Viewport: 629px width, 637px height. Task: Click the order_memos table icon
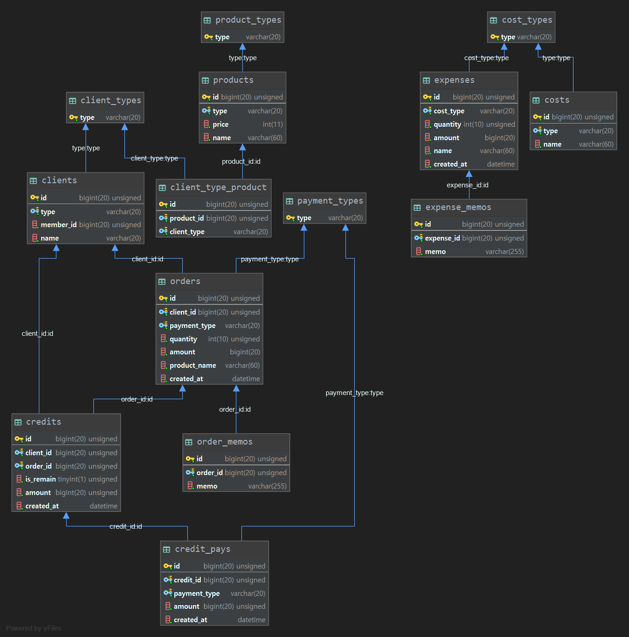click(189, 442)
